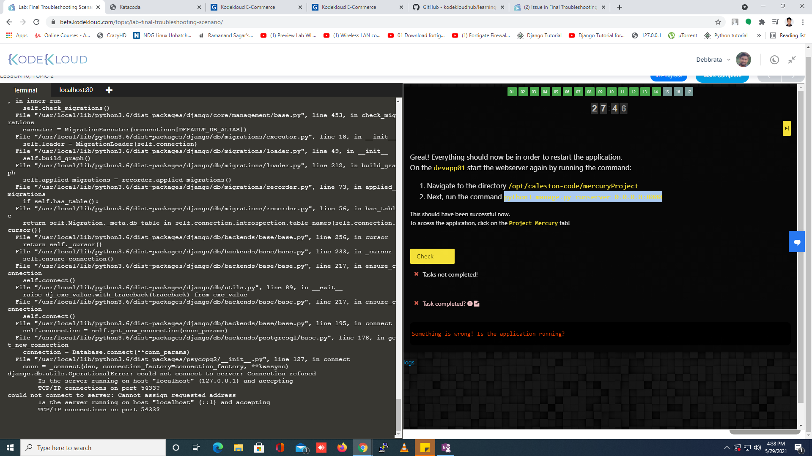Click the yellow skip-forward panel icon

tap(786, 128)
